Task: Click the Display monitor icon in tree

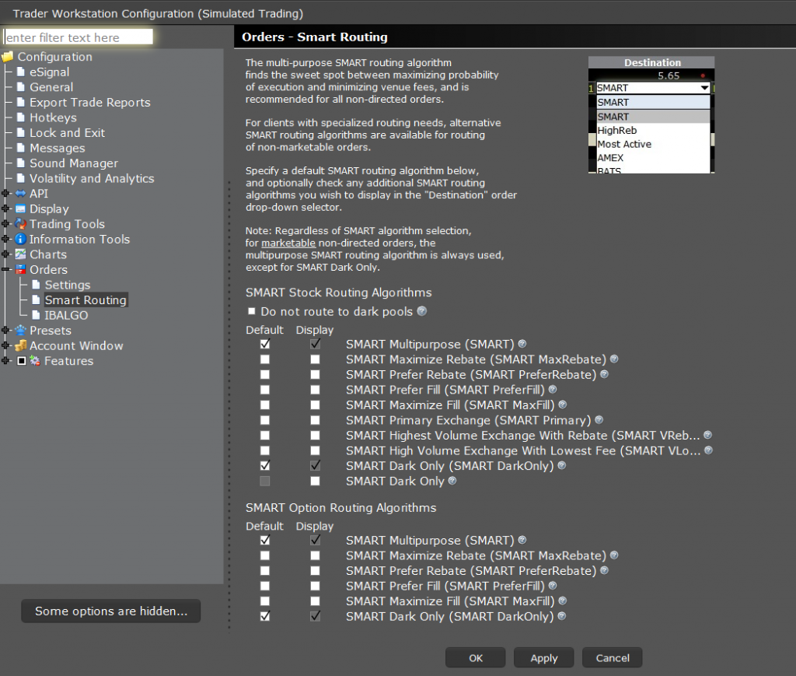Action: pyautogui.click(x=20, y=208)
